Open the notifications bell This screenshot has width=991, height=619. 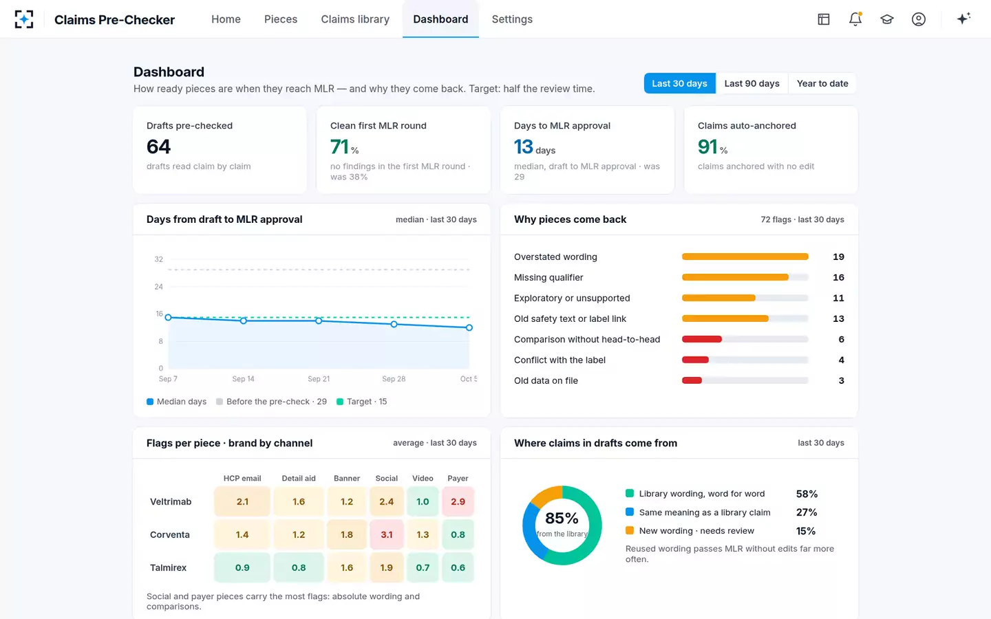point(855,19)
